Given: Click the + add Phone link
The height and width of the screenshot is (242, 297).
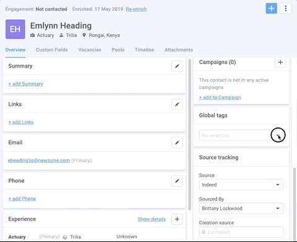Looking at the screenshot, I should tap(22, 199).
